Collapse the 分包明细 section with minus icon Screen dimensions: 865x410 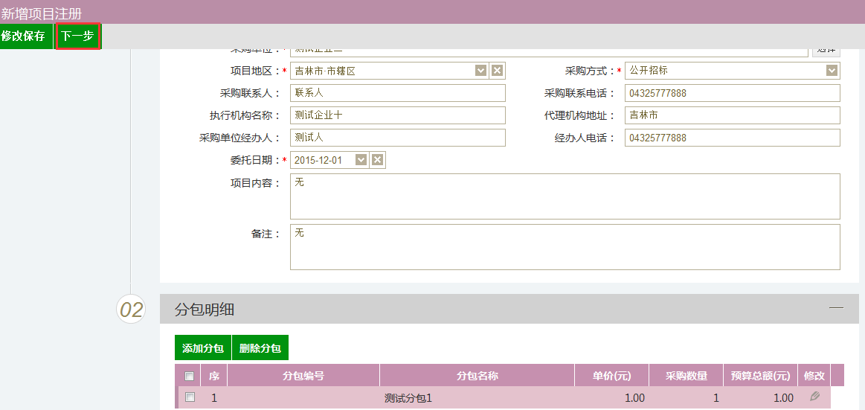(837, 308)
